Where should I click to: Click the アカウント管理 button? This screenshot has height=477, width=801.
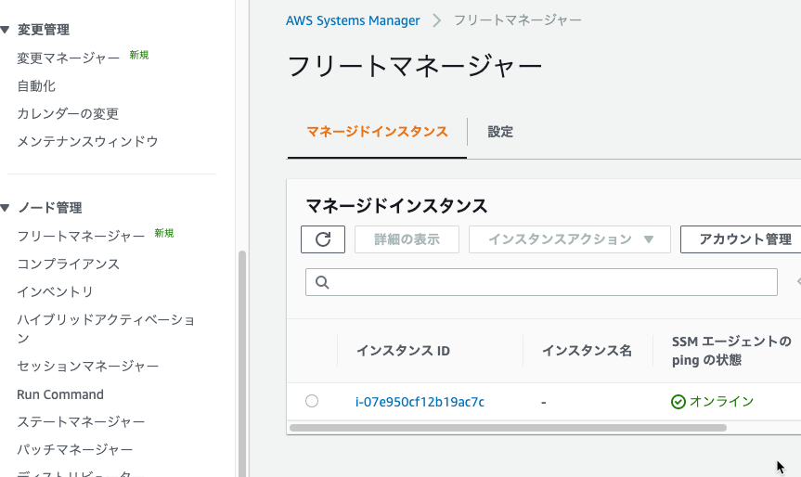[741, 239]
